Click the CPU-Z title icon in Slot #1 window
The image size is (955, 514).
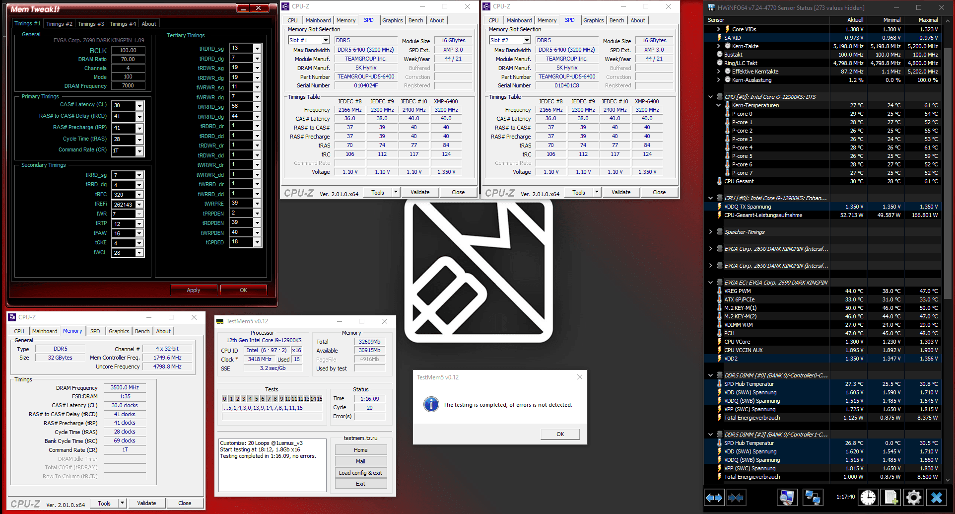coord(285,6)
